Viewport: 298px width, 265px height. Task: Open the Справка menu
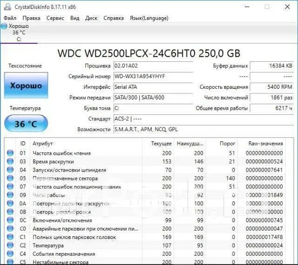(114, 18)
